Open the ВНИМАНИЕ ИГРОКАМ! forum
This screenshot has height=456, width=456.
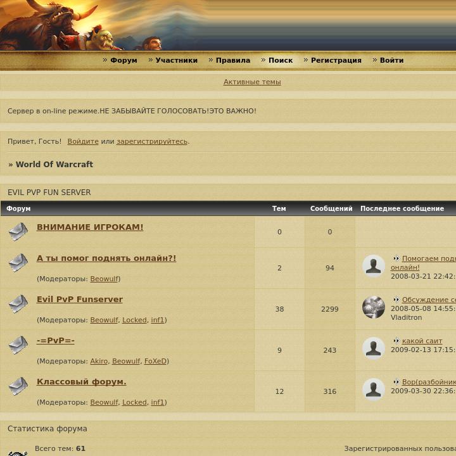pos(90,227)
